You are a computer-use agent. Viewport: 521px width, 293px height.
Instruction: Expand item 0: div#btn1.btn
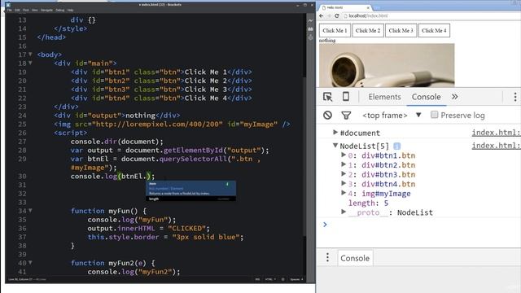[x=344, y=155]
